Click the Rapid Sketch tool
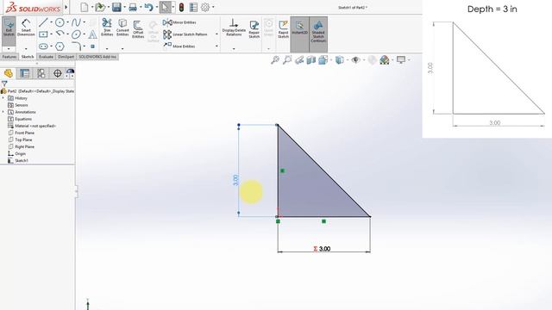Image resolution: width=552 pixels, height=310 pixels. pyautogui.click(x=284, y=29)
